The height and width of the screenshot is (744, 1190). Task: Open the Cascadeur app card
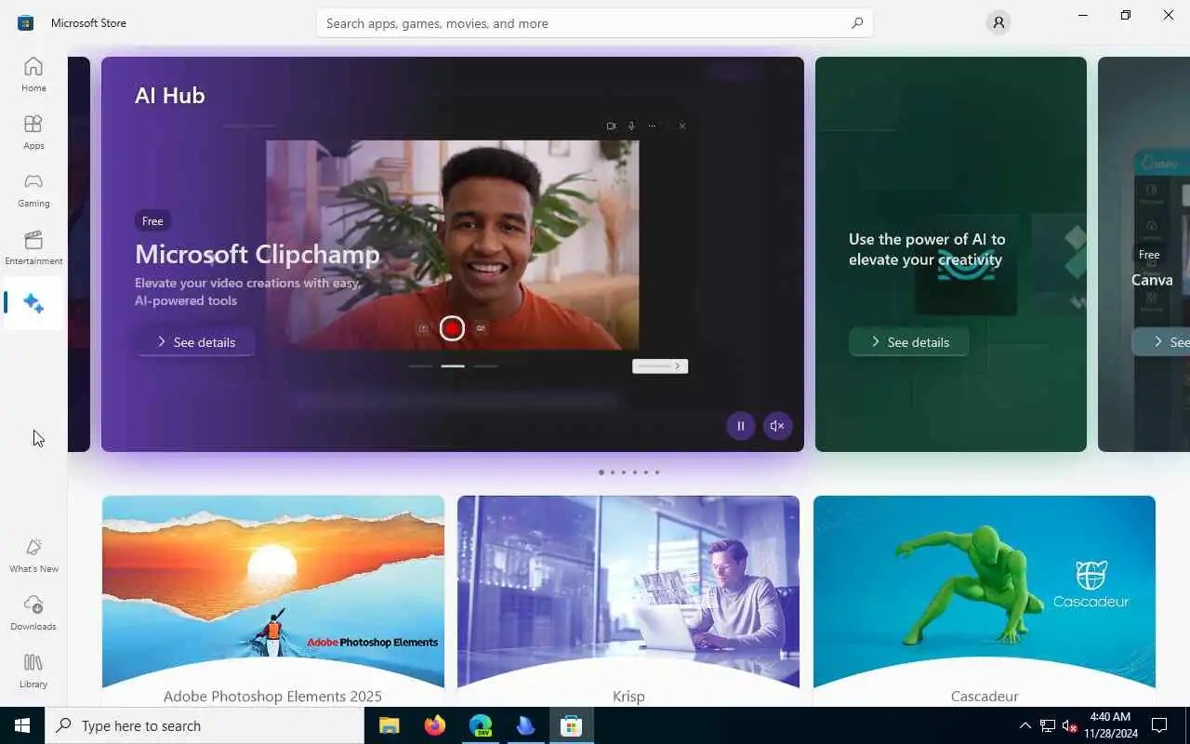pyautogui.click(x=985, y=601)
